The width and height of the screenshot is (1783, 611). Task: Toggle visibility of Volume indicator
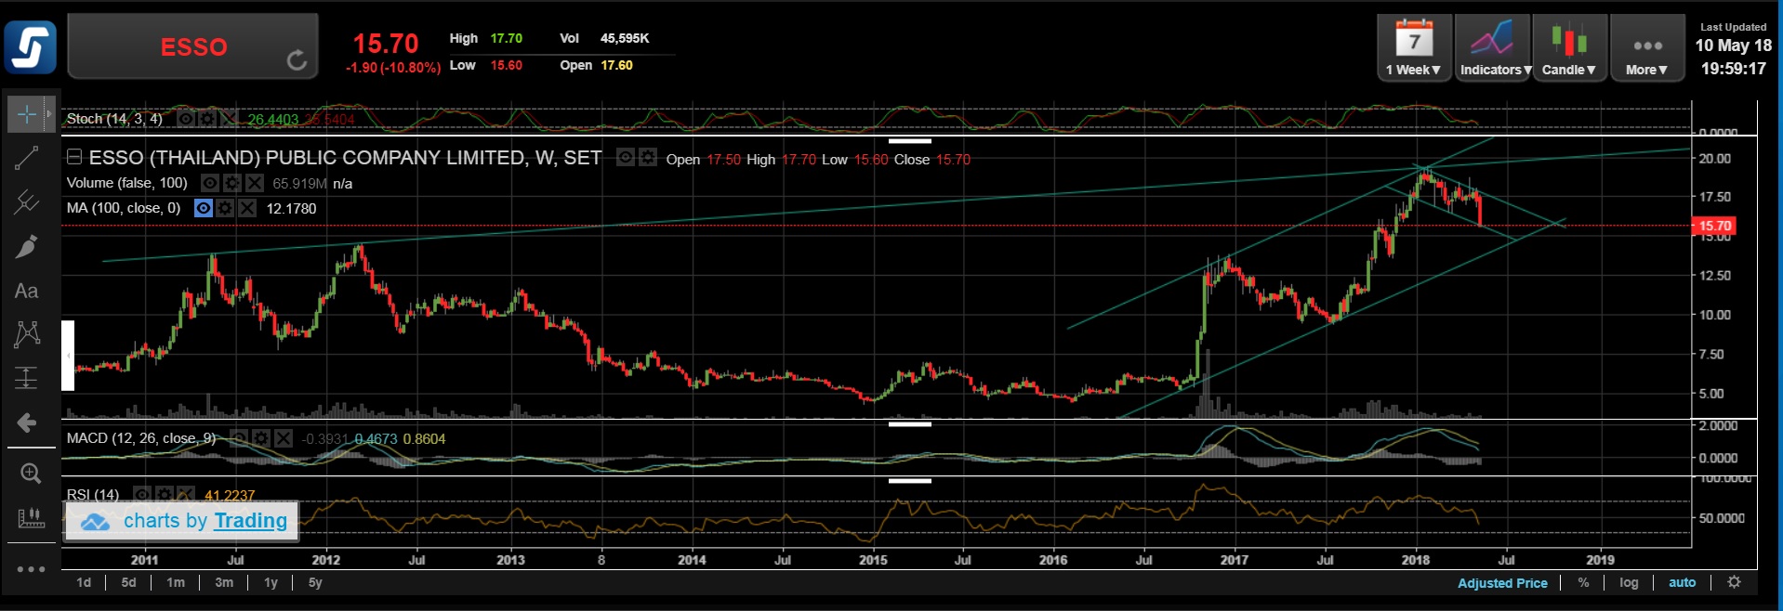(x=210, y=183)
